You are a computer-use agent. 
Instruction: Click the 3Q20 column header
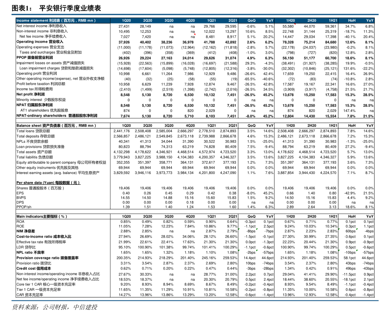[x=169, y=21]
